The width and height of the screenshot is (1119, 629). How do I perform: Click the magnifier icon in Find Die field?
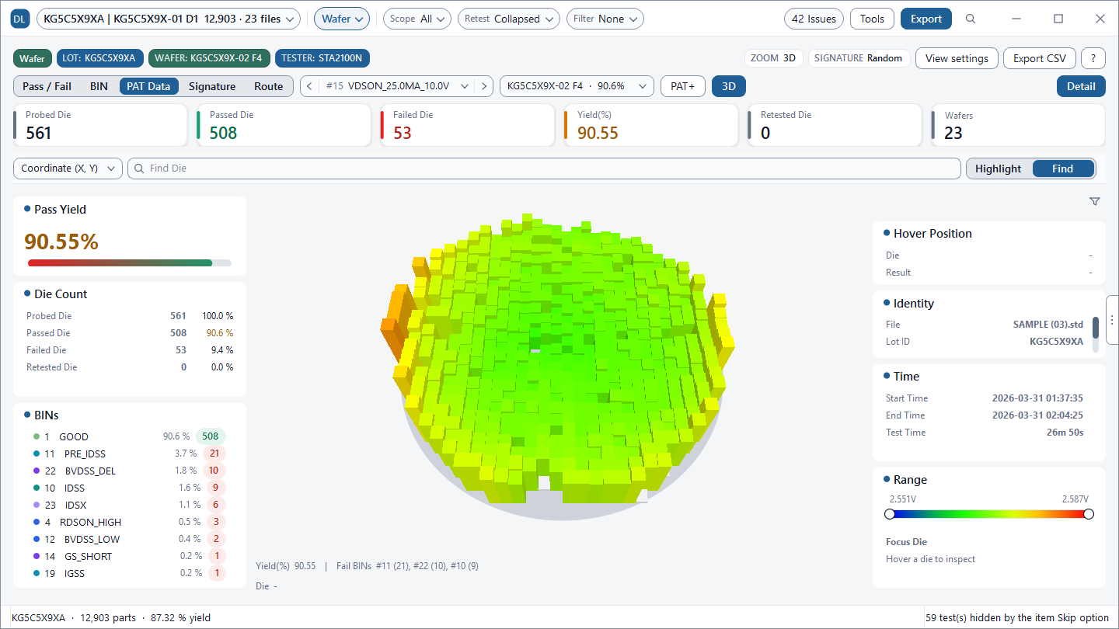[x=140, y=169]
